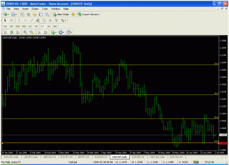Switch chart to Line Chart mode
229x165 pixels.
click(x=18, y=32)
